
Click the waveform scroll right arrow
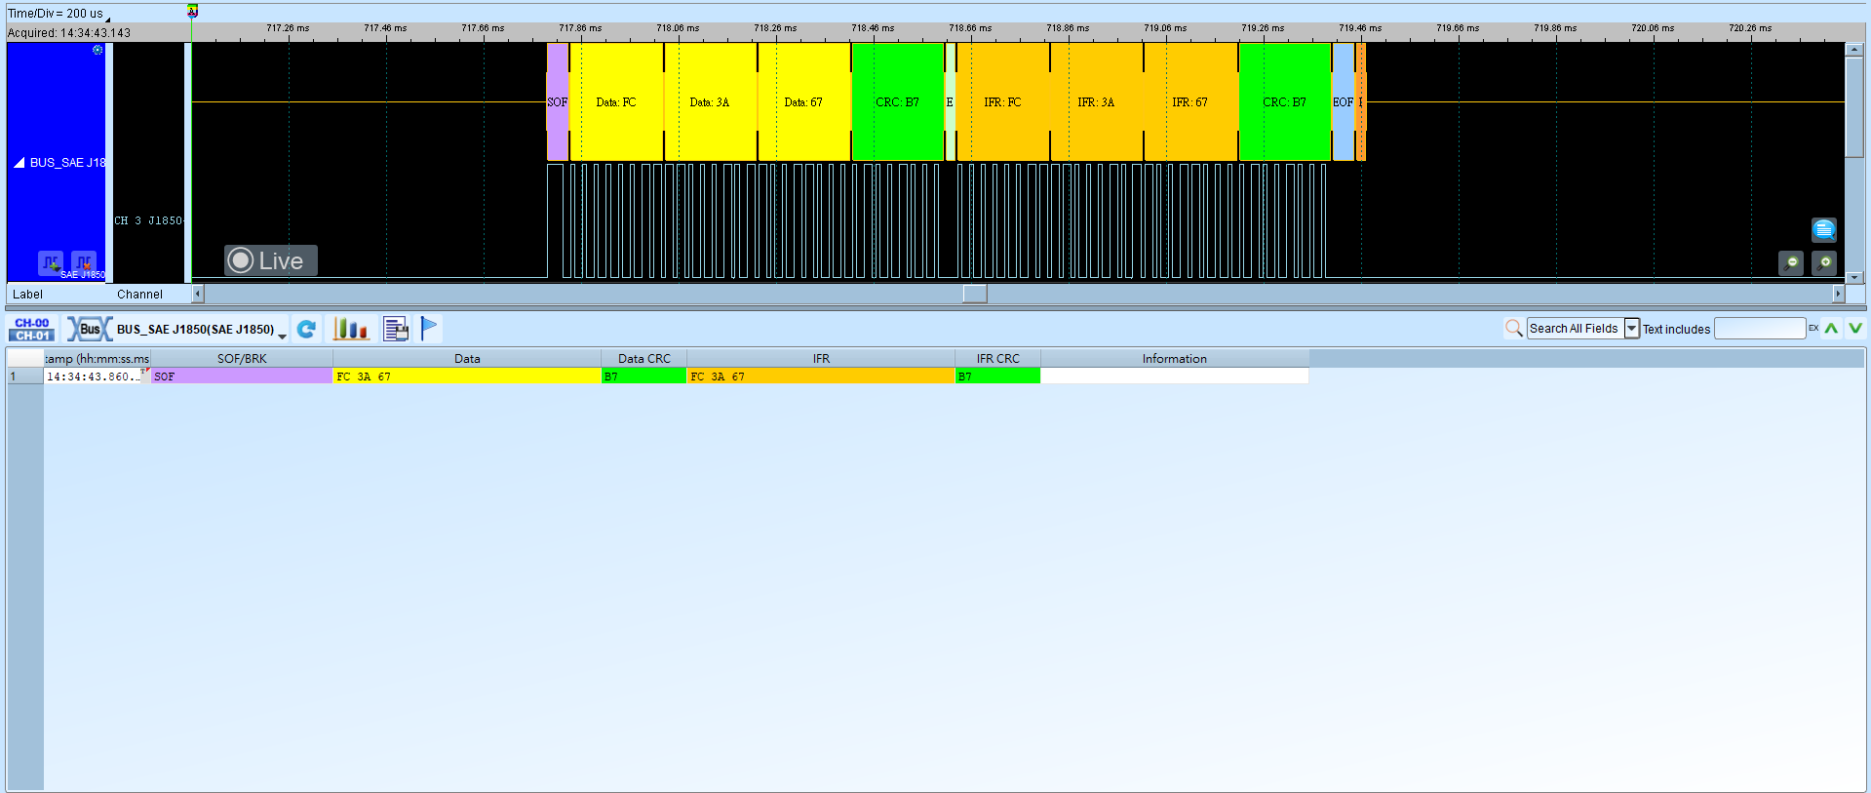pyautogui.click(x=1839, y=294)
